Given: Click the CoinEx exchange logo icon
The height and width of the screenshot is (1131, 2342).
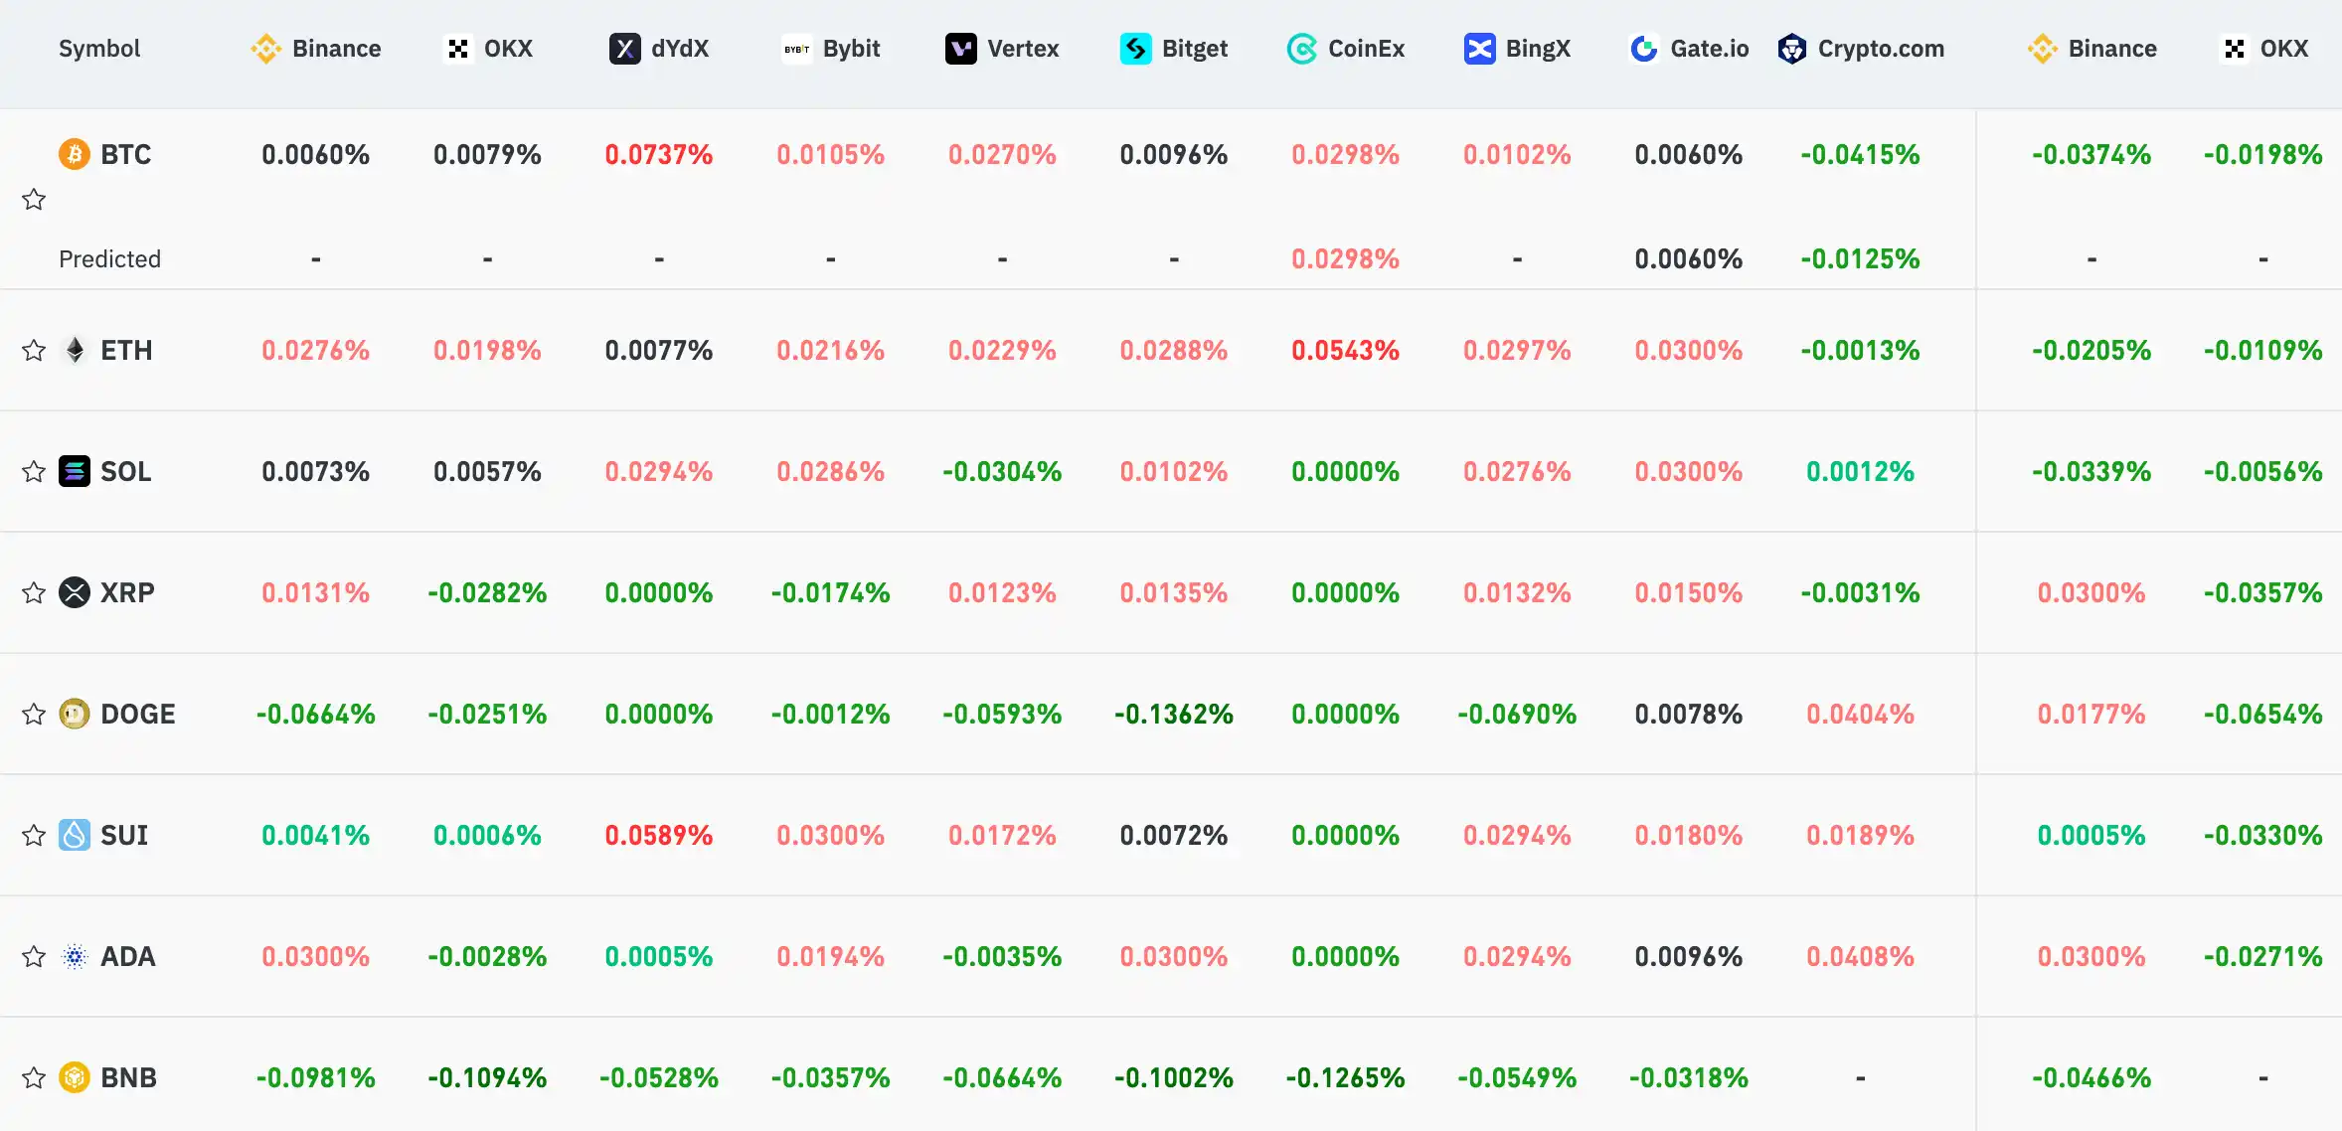Looking at the screenshot, I should coord(1301,49).
